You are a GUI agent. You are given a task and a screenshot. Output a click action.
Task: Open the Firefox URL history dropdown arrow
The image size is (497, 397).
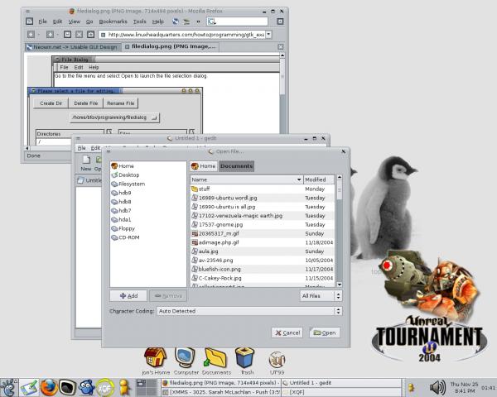pyautogui.click(x=268, y=35)
